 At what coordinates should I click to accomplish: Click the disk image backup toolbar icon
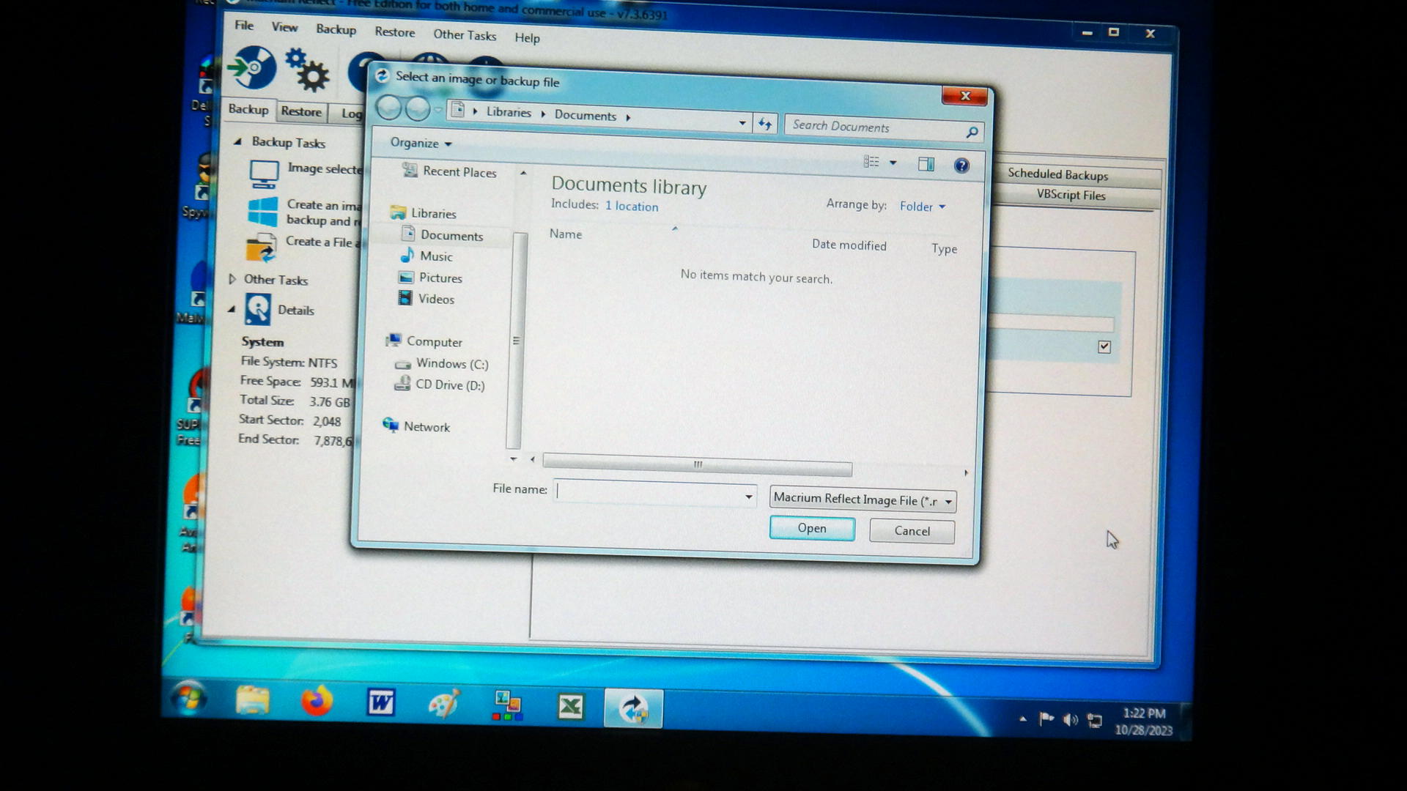tap(253, 68)
